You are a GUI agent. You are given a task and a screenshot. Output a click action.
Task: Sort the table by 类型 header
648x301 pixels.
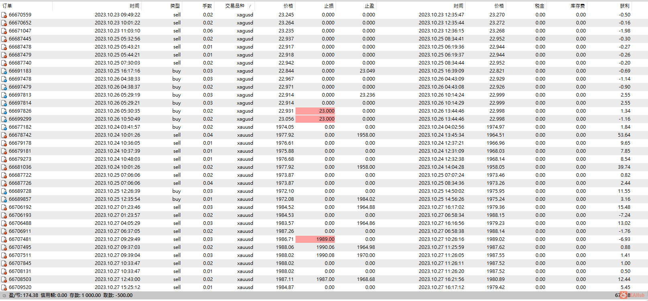tap(175, 6)
